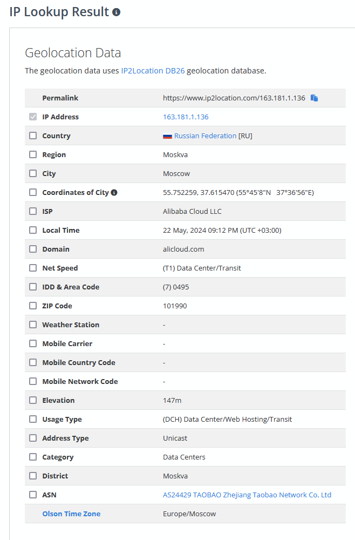
Task: Open AS24429 TAOBAO ASN link
Action: click(247, 495)
